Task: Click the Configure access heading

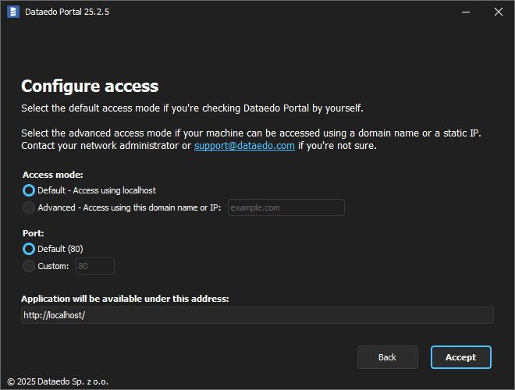Action: pyautogui.click(x=90, y=86)
